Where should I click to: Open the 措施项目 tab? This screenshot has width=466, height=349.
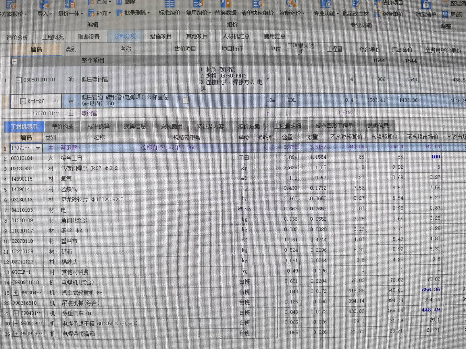161,37
